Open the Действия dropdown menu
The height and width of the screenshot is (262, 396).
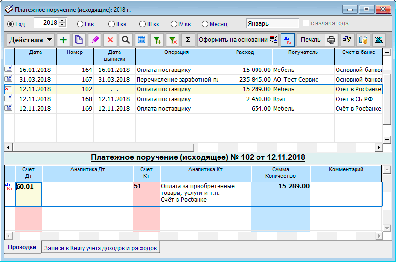click(31, 40)
